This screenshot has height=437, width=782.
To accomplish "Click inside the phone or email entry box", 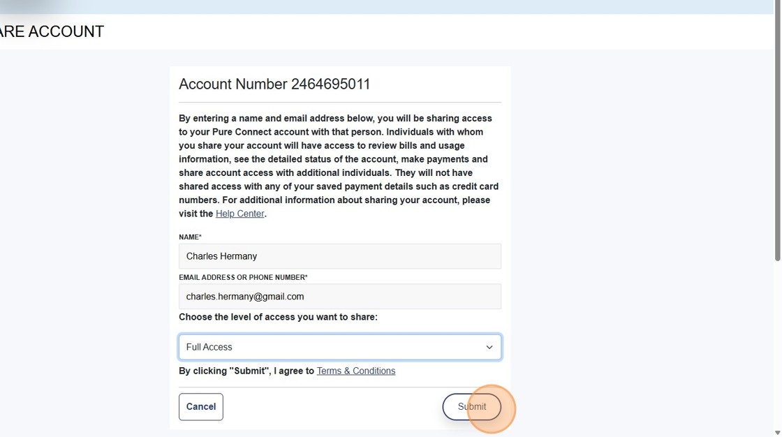I will point(340,296).
